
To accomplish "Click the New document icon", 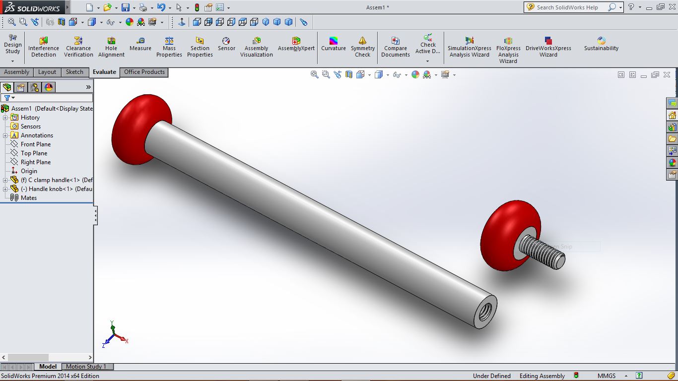I will click(x=89, y=7).
